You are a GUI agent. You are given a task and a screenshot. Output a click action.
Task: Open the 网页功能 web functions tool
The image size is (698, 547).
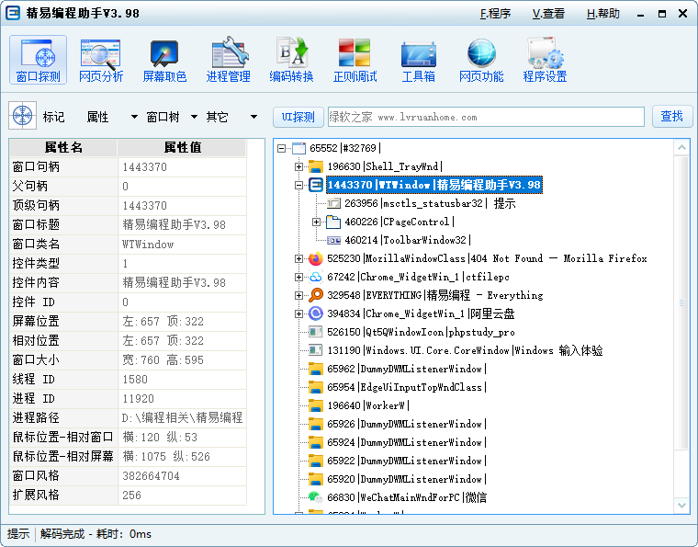[481, 61]
